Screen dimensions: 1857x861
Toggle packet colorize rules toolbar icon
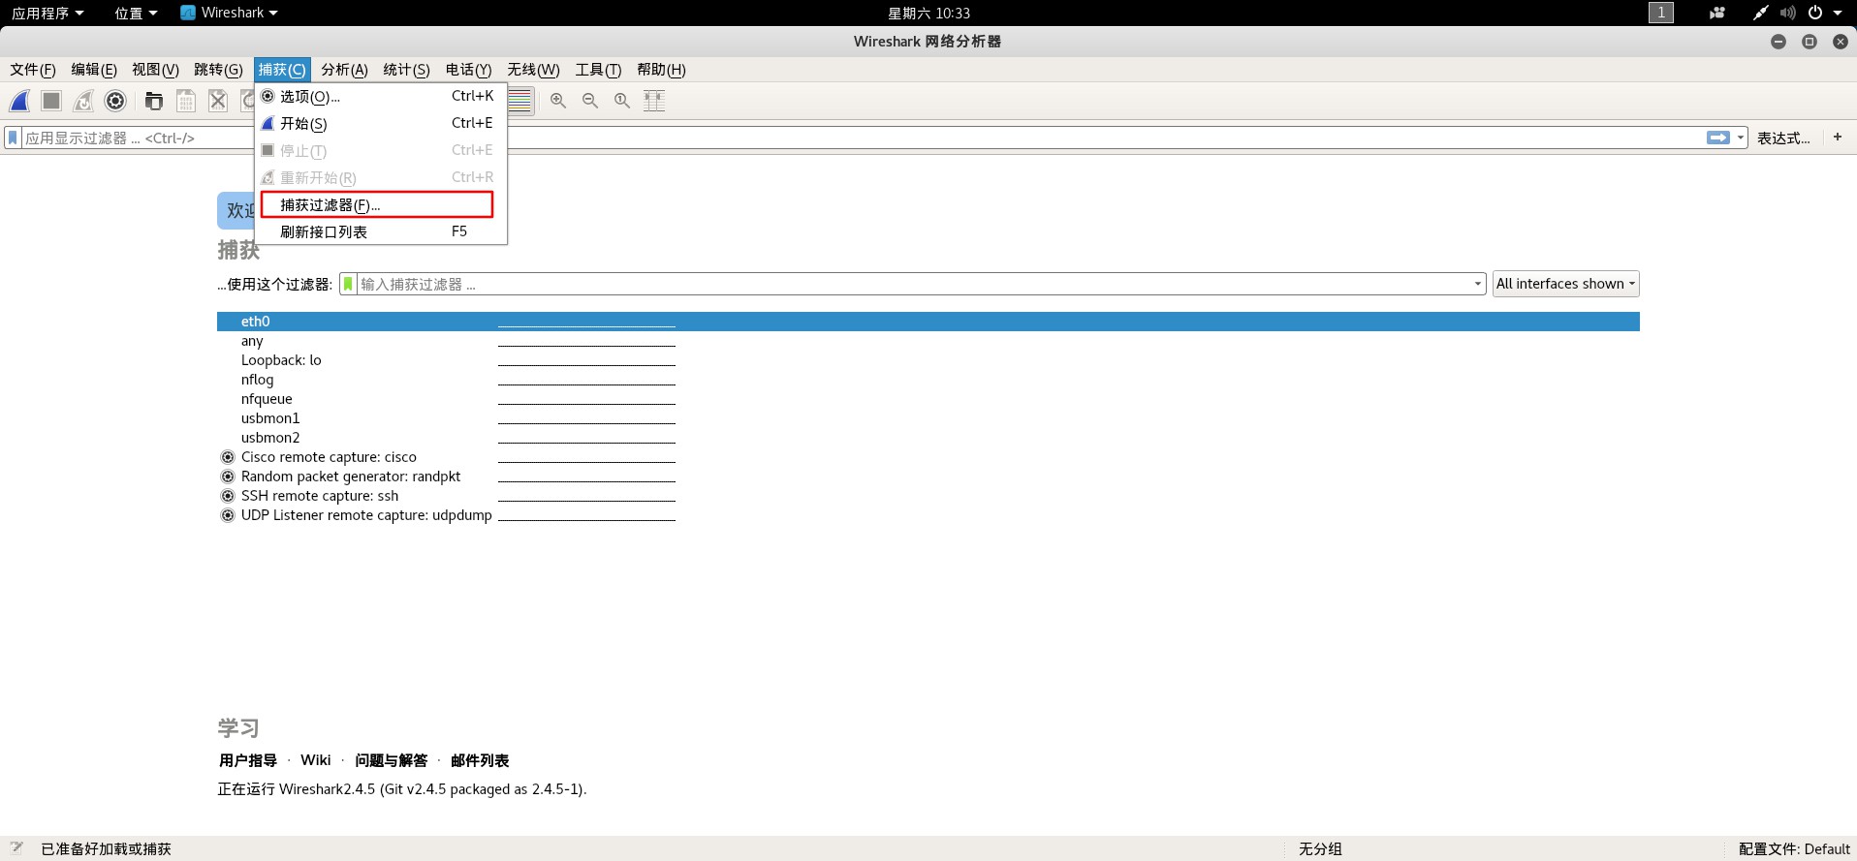coord(520,101)
